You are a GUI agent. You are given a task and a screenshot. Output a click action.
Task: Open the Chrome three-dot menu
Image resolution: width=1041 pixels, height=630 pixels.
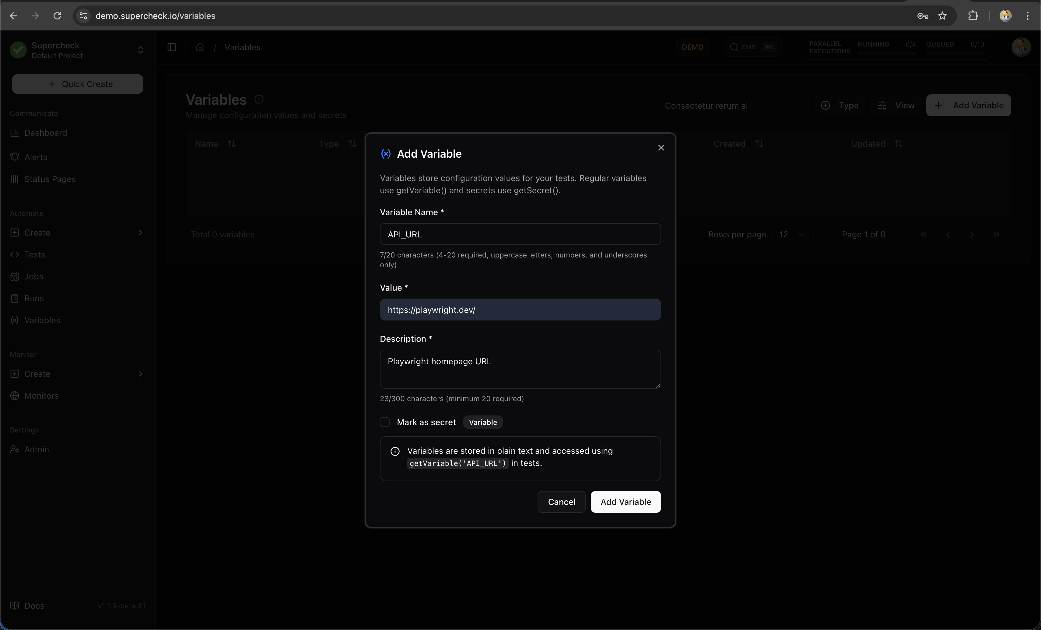point(1028,16)
